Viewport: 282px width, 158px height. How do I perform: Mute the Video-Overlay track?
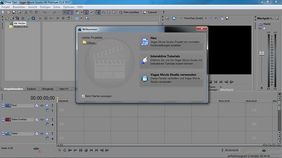pyautogui.click(x=47, y=120)
